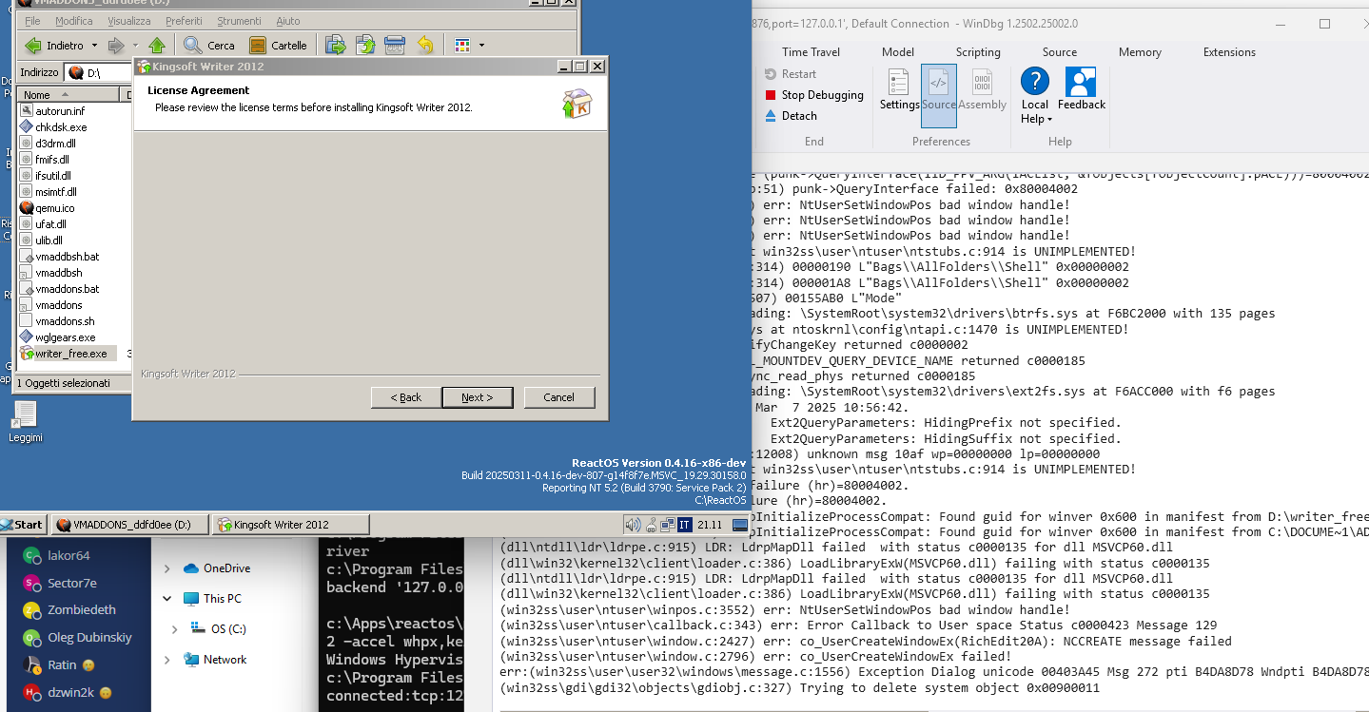Click Stop Debugging in WinDbg
Screen dimensions: 1369x712
pyautogui.click(x=814, y=95)
